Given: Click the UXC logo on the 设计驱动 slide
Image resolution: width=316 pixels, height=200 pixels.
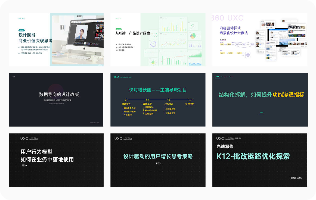Looking at the screenshot, I should pyautogui.click(x=118, y=138).
